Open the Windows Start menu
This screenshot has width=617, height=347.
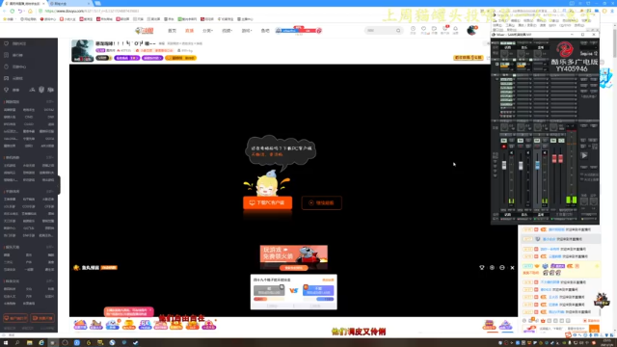click(6, 343)
